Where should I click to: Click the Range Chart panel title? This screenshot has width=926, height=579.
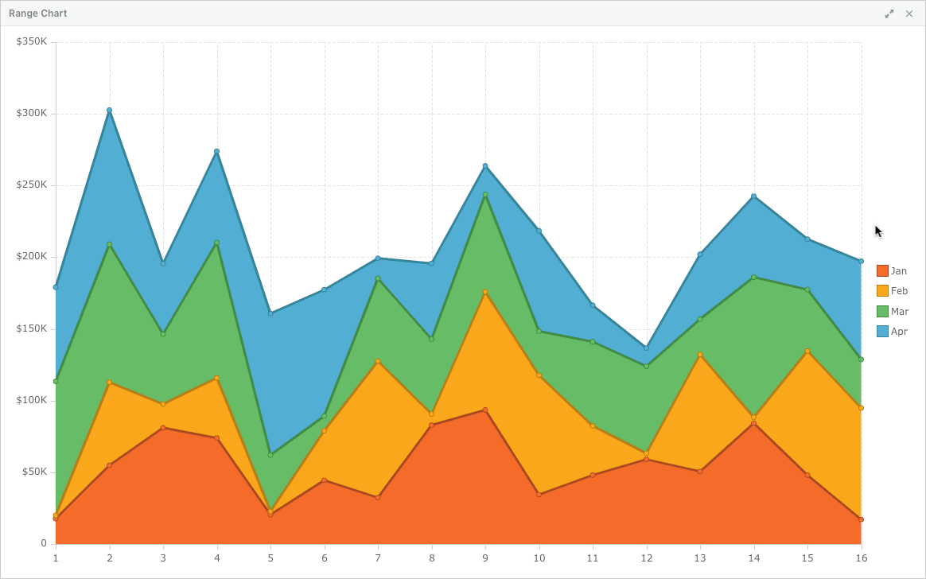[38, 13]
